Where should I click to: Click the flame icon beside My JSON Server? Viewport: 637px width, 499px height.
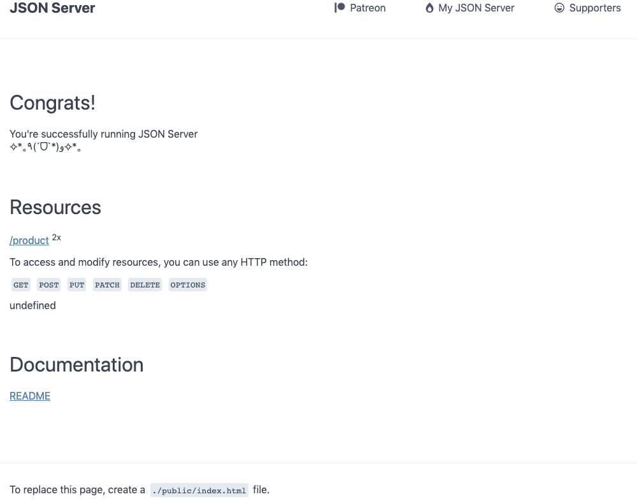tap(429, 8)
